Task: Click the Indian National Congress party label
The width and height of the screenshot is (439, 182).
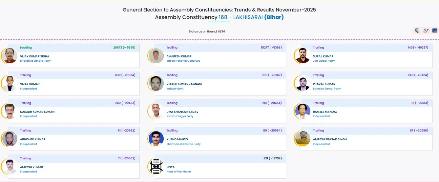Action: coord(183,61)
